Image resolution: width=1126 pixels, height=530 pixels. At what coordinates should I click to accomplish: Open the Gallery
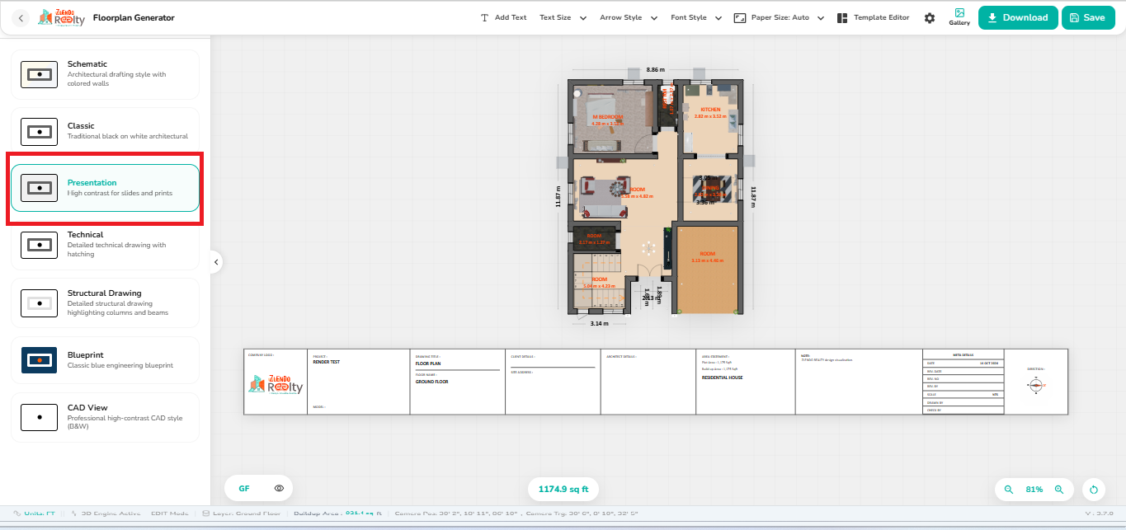point(959,17)
